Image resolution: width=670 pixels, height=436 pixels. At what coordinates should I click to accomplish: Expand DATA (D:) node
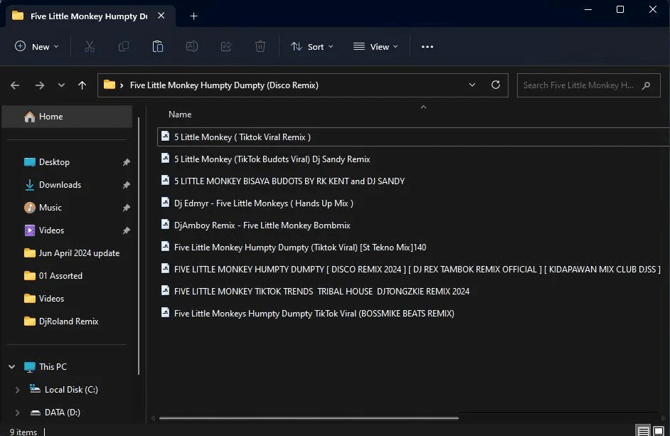pos(17,413)
